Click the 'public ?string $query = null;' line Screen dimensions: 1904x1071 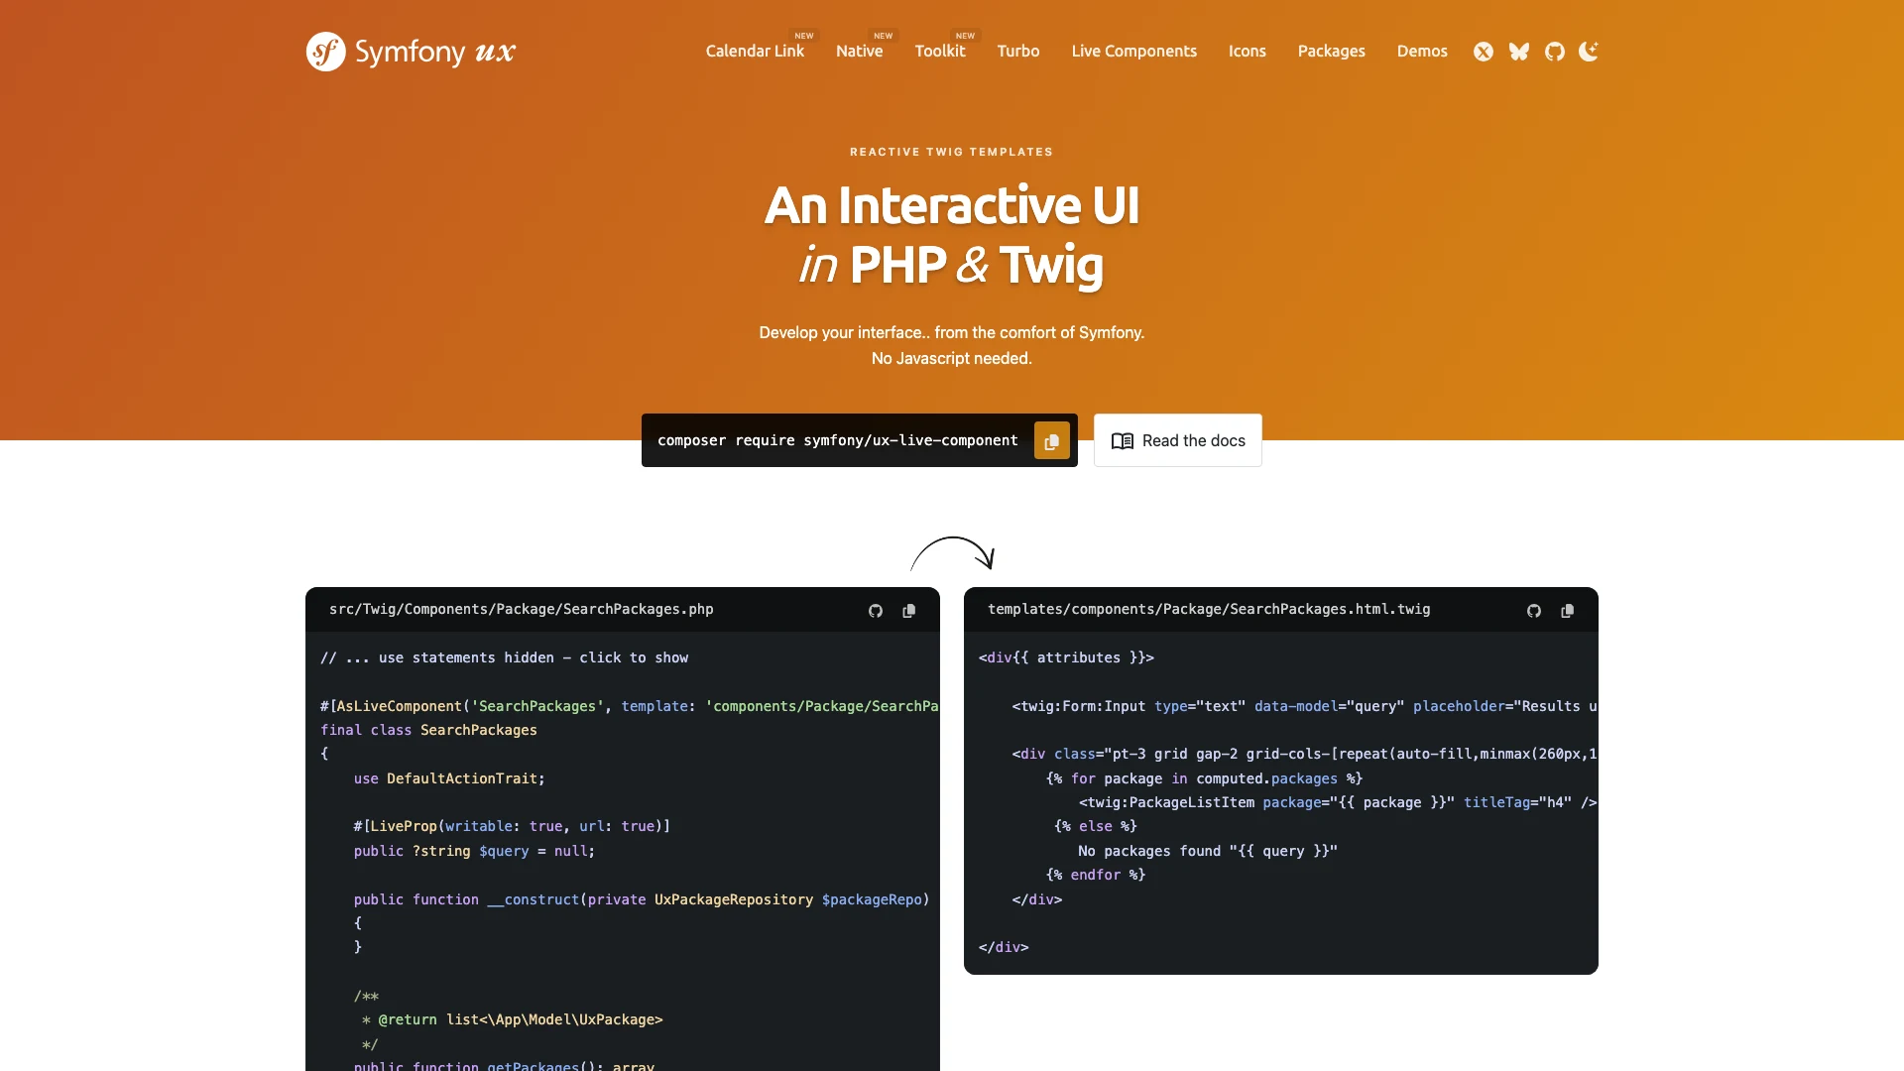click(x=475, y=851)
